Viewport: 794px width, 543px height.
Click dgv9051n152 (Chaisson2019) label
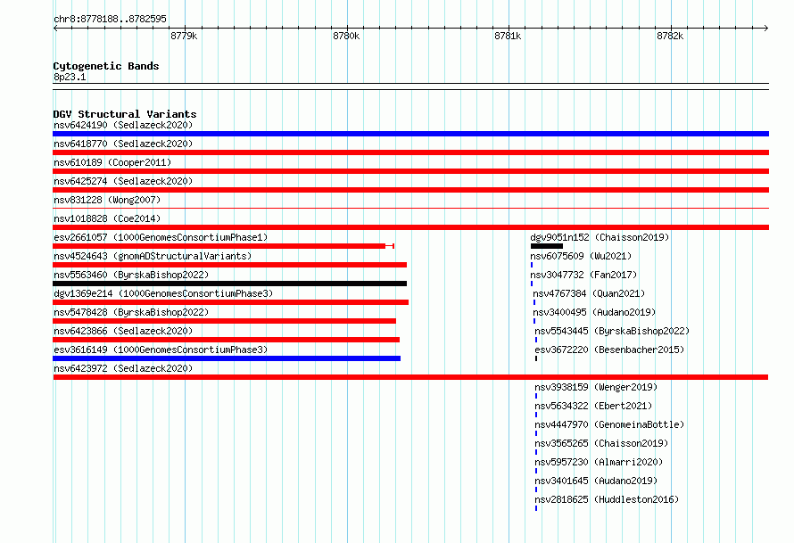coord(600,237)
